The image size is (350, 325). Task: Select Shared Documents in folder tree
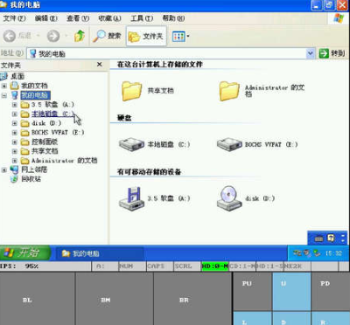click(x=45, y=151)
